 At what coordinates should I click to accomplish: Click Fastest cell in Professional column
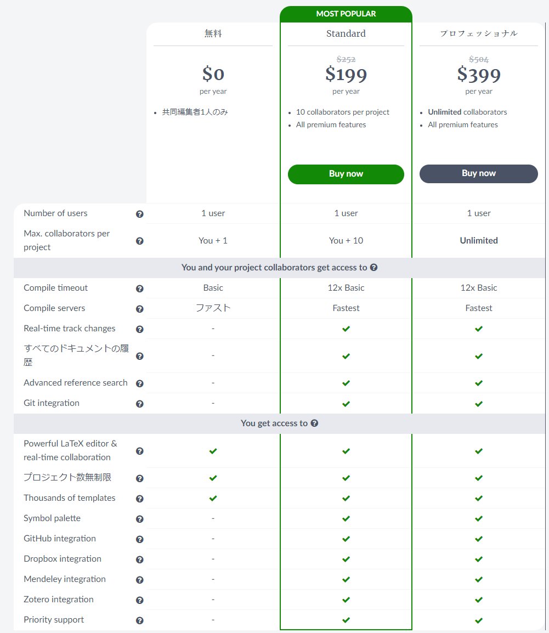pyautogui.click(x=479, y=308)
